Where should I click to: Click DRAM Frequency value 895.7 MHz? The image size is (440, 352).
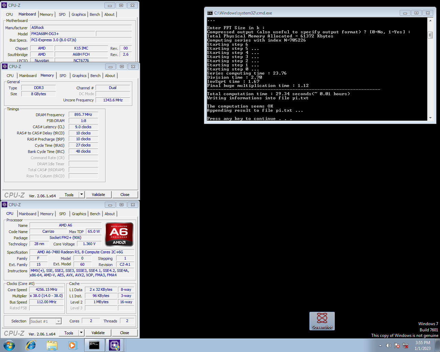pyautogui.click(x=83, y=114)
